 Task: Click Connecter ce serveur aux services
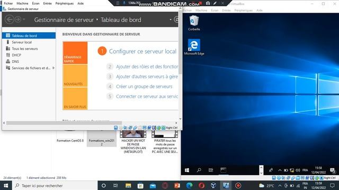147,96
